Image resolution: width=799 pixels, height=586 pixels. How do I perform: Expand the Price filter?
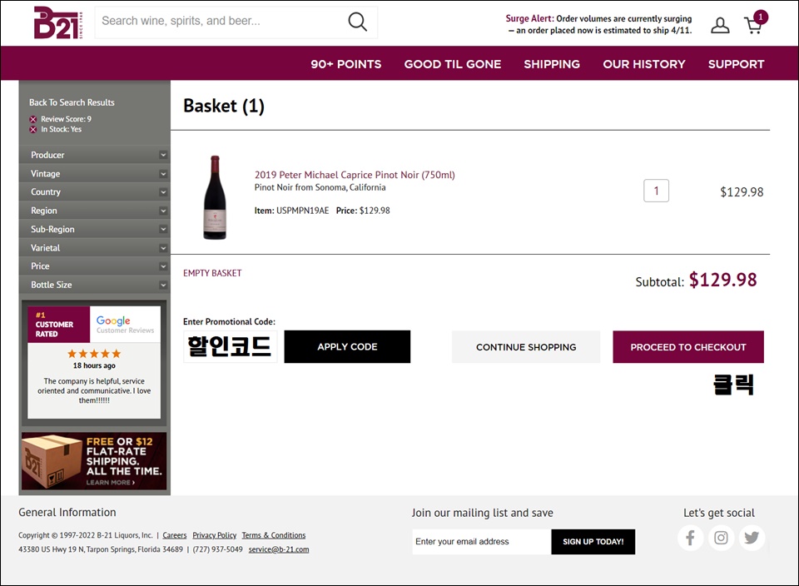pos(95,266)
